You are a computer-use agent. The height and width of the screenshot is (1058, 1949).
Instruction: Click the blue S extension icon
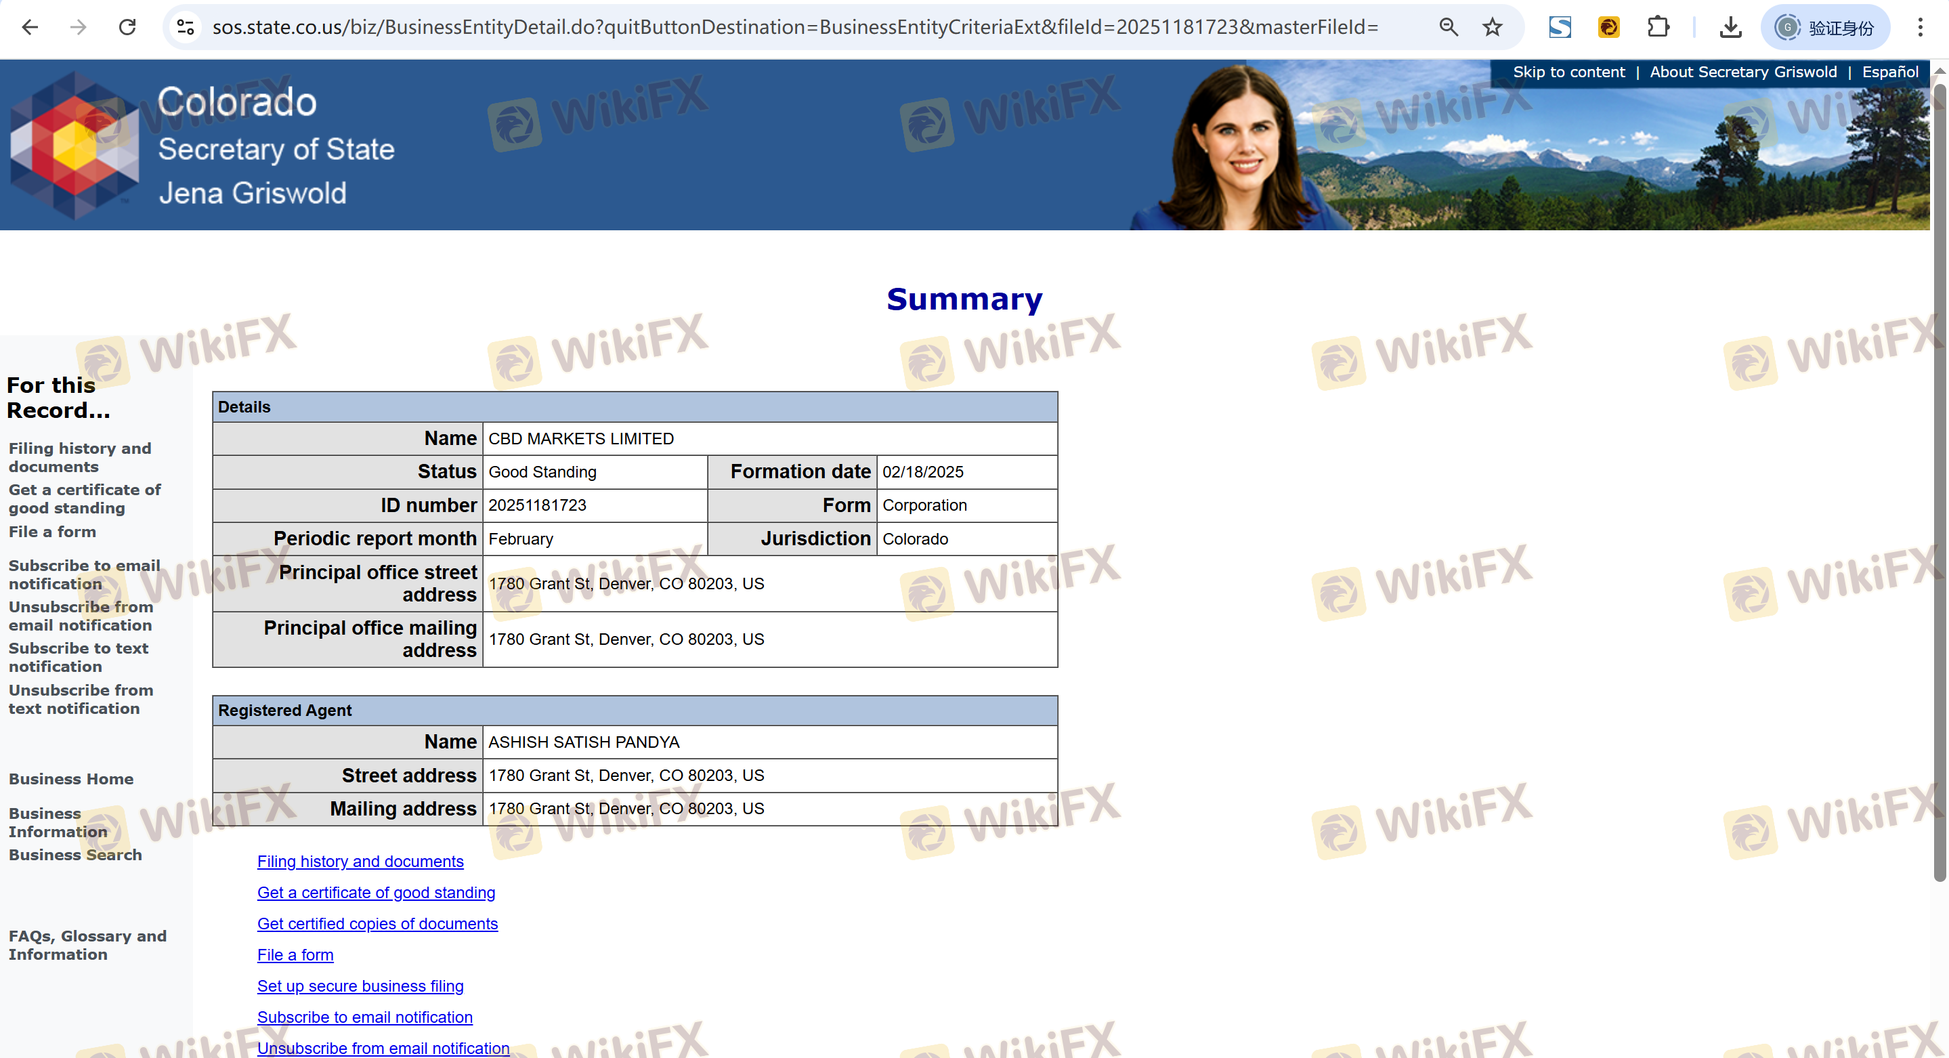point(1560,28)
